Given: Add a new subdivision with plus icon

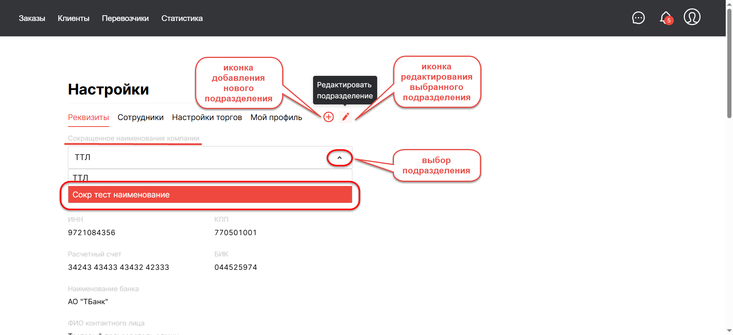Looking at the screenshot, I should click(x=328, y=117).
